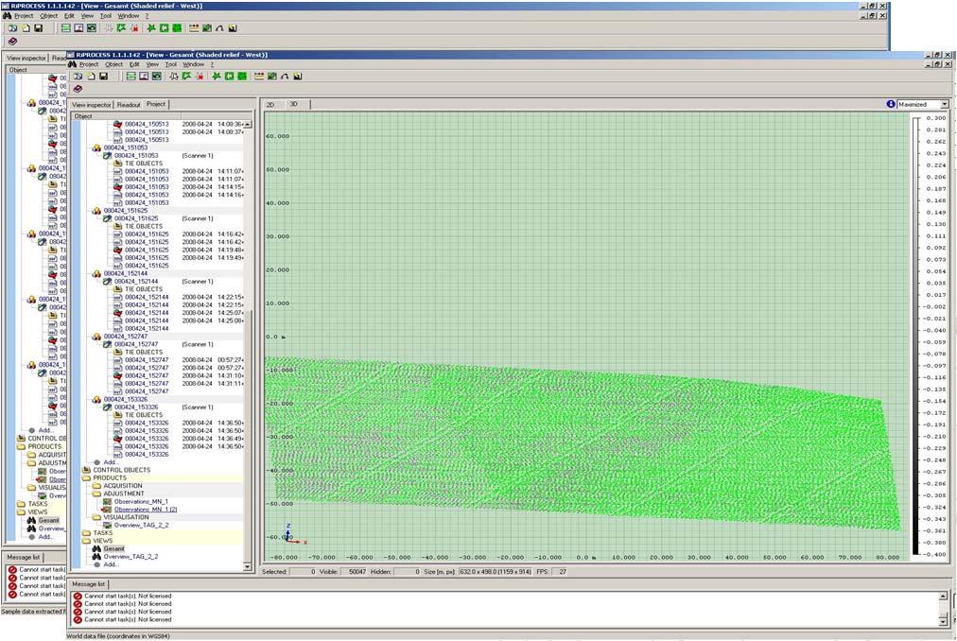Select the 080424_151625 (Scanner 1) node
Viewport: 957px width, 641px height.
tap(136, 218)
